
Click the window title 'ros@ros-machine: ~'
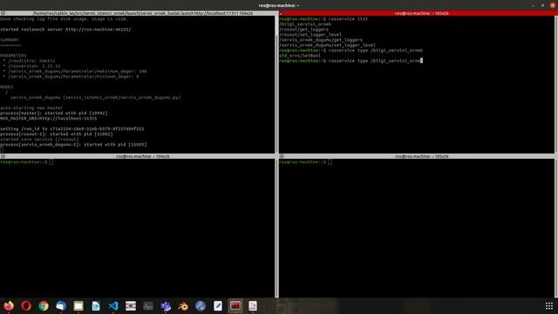click(x=279, y=5)
